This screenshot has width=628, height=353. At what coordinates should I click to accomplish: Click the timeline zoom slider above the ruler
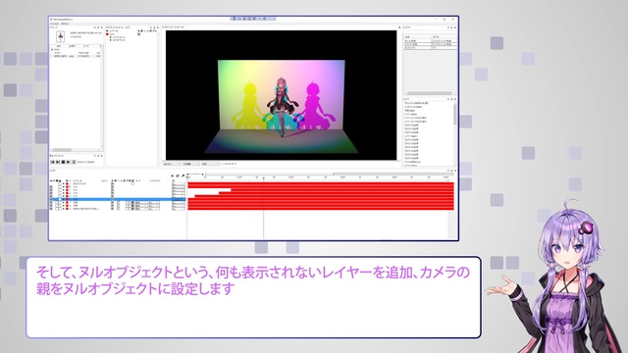pos(196,175)
